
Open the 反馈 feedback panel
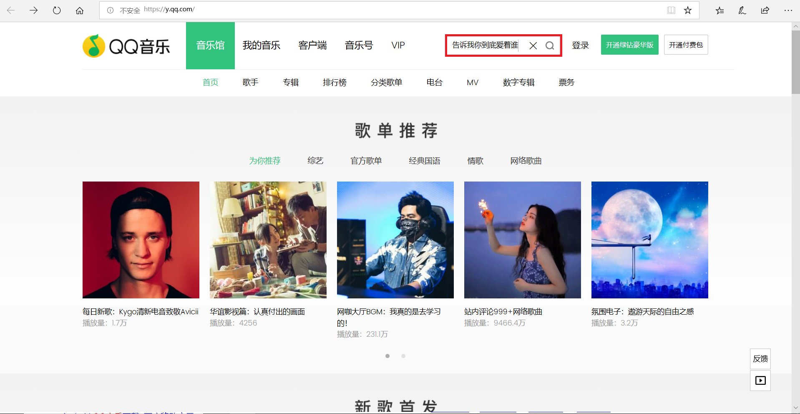(x=760, y=358)
